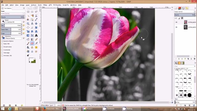This screenshot has width=197, height=111.
Task: Open the zoom percentage dropdown in status bar
Action: point(61,105)
